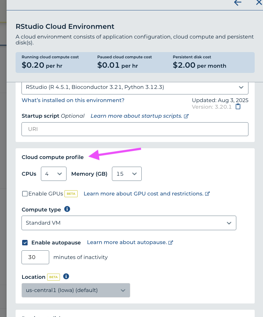Click the Startup script URI field
The width and height of the screenshot is (263, 317).
[x=135, y=129]
